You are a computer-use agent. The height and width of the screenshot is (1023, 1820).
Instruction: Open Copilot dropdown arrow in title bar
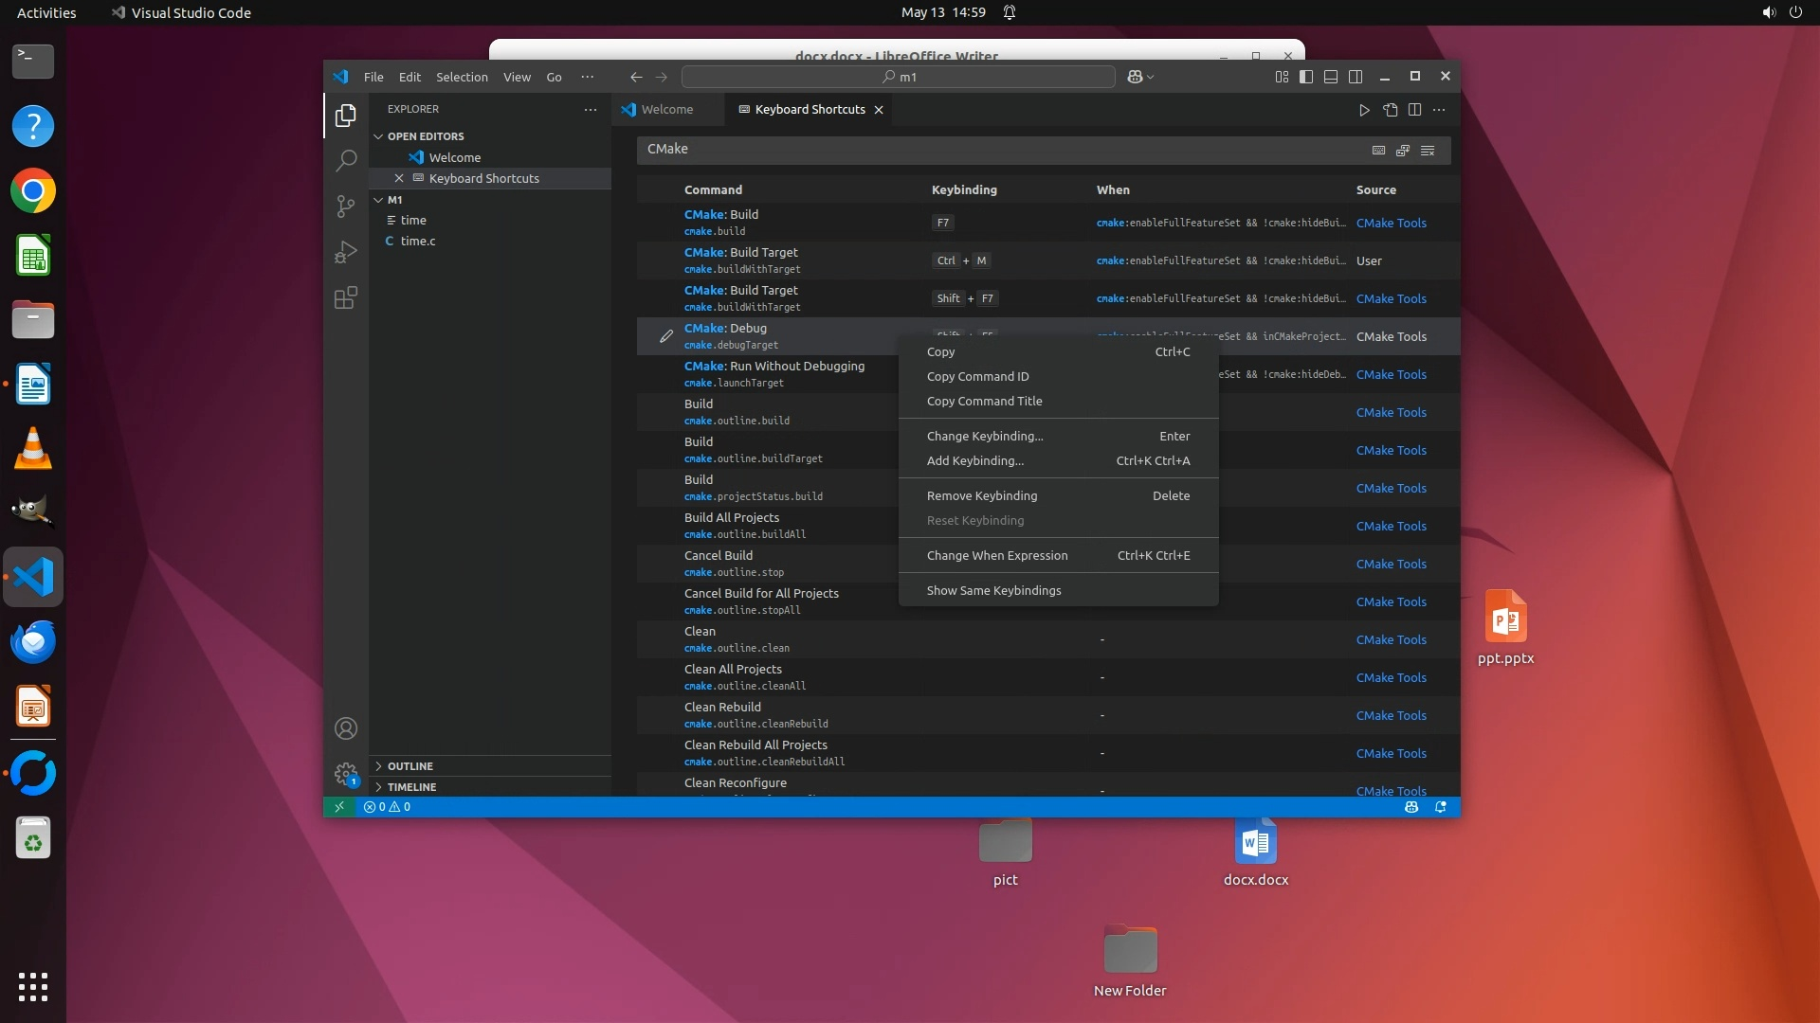pyautogui.click(x=1151, y=78)
